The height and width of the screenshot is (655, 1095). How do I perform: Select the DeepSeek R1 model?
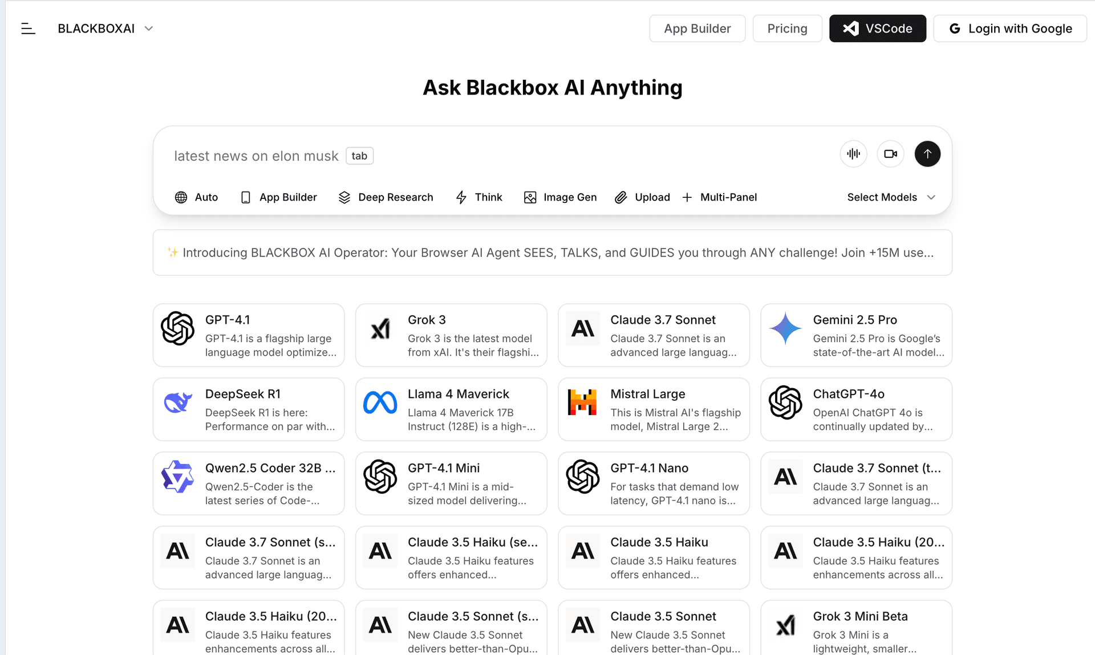pyautogui.click(x=249, y=409)
